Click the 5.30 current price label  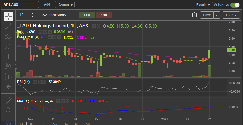pos(232,50)
